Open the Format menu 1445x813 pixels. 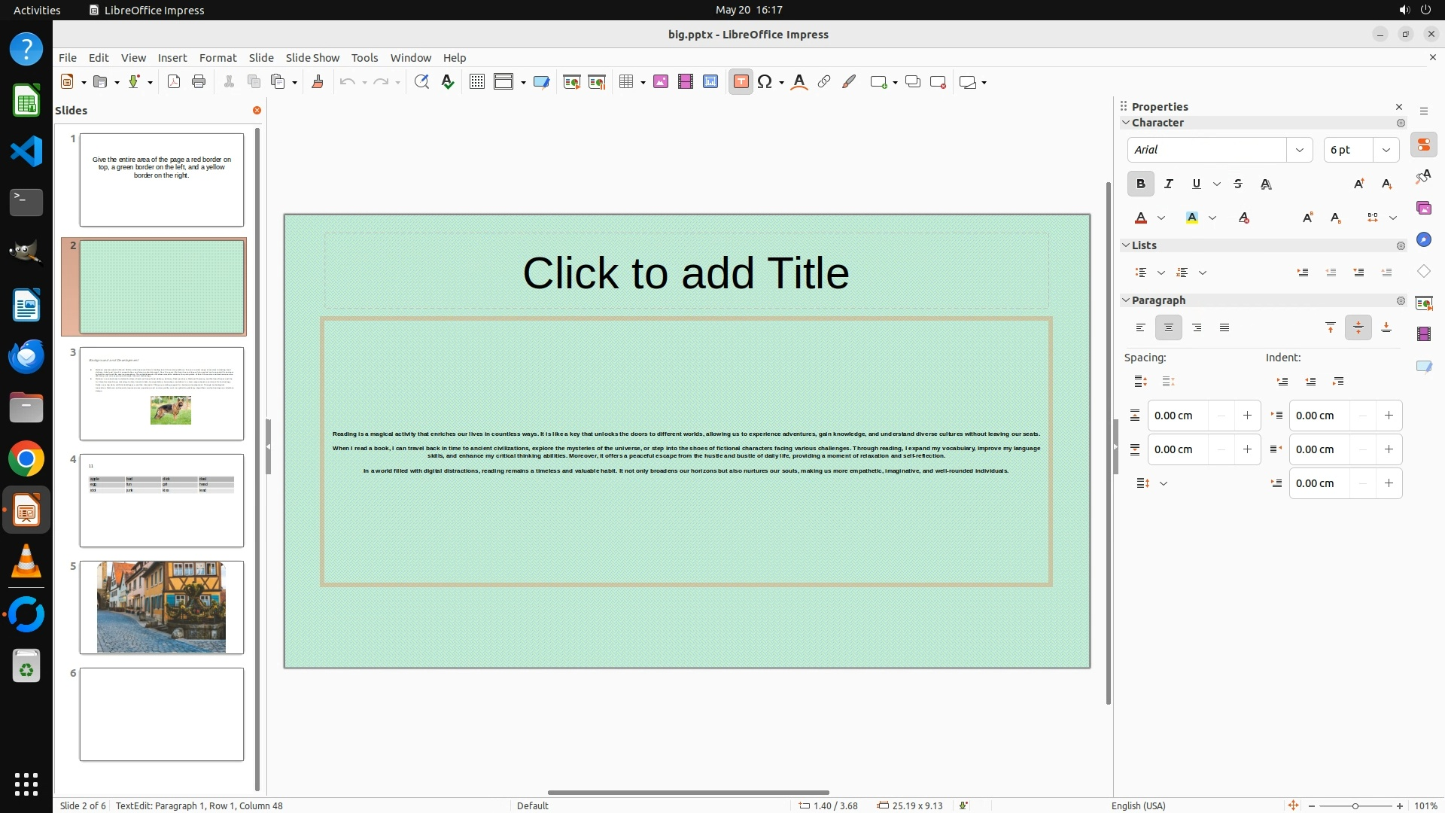[x=218, y=58]
